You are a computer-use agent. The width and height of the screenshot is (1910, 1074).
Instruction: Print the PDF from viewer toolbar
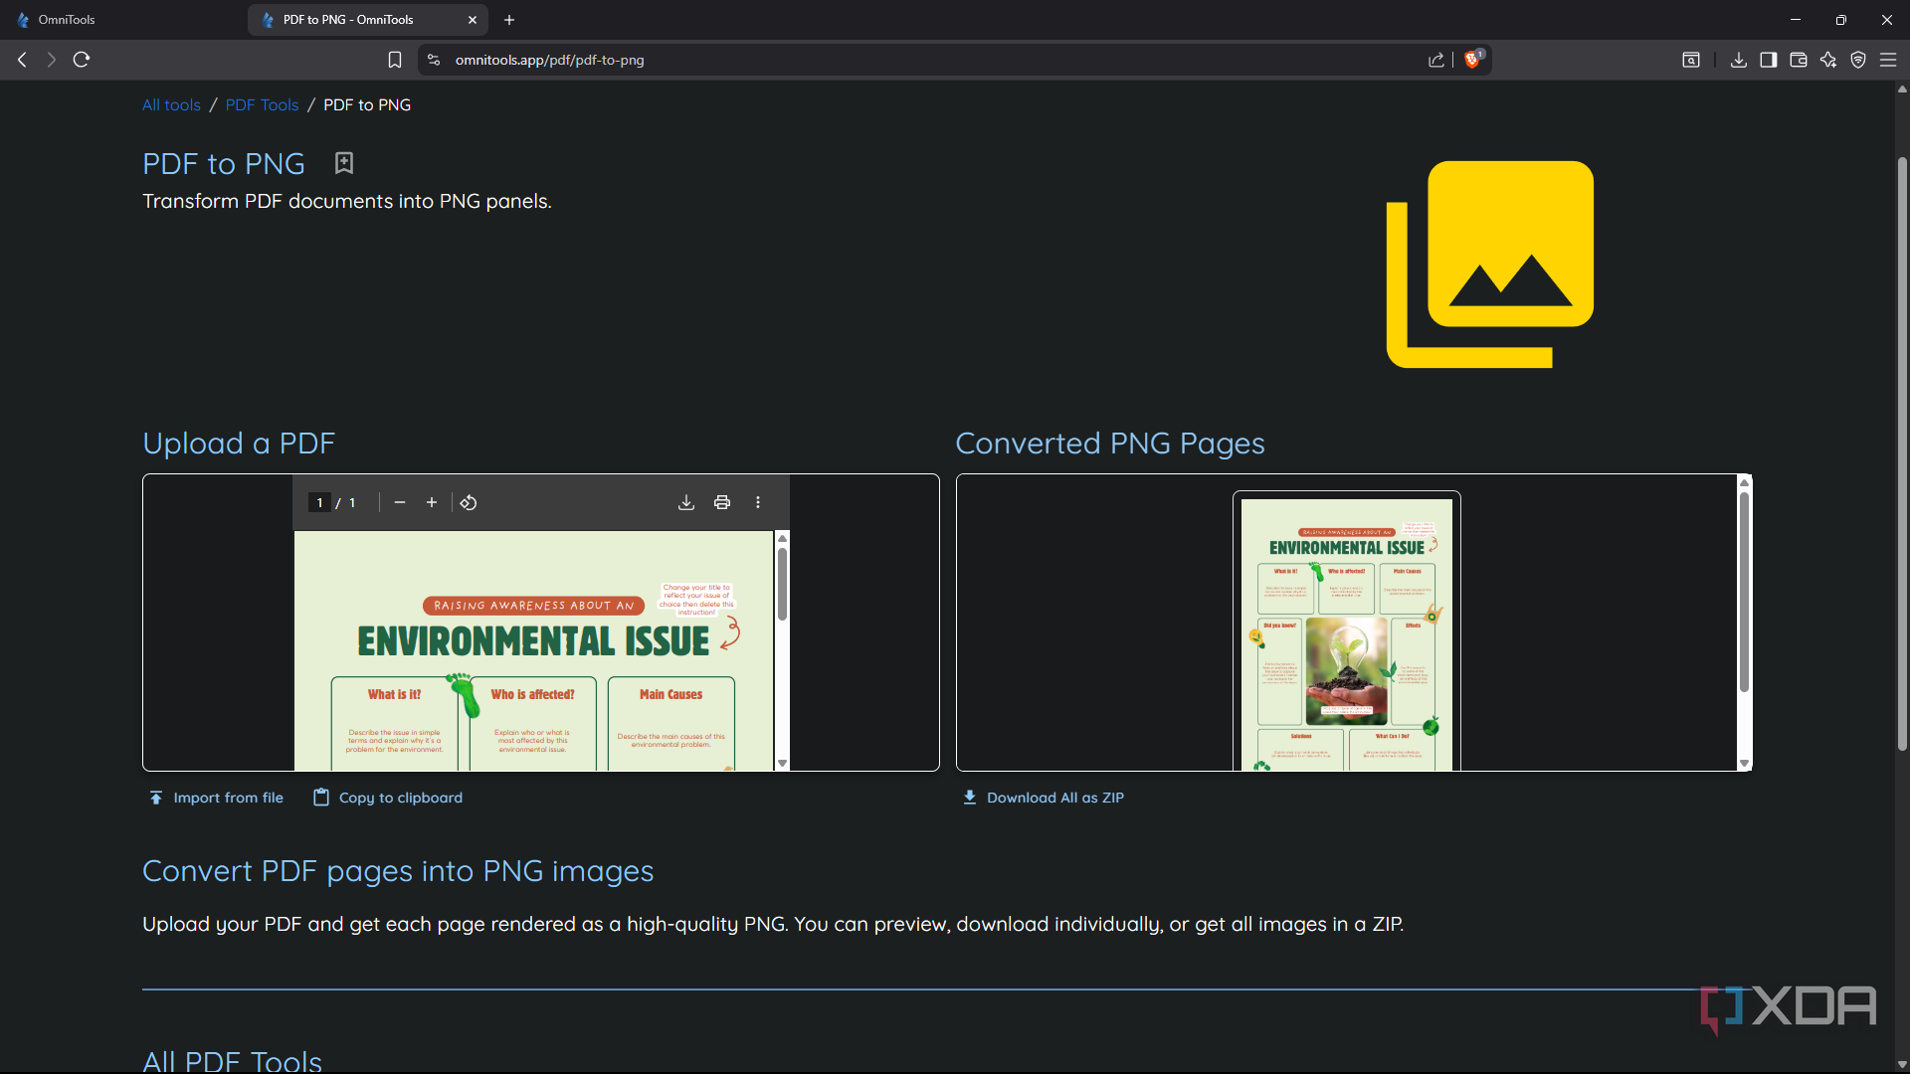(722, 503)
